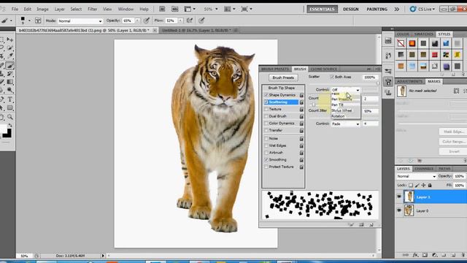Select Essentials workspace button
Screen dimensions: 467x263
(323, 9)
